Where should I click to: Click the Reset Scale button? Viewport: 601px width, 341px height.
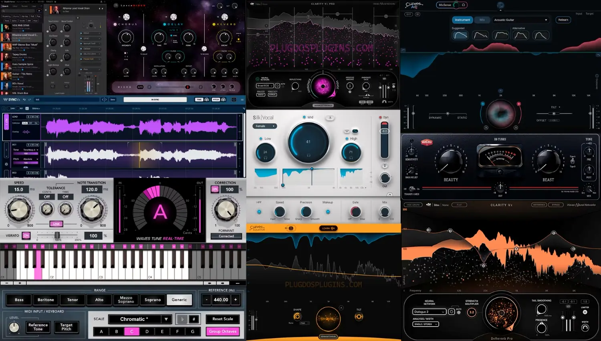223,319
